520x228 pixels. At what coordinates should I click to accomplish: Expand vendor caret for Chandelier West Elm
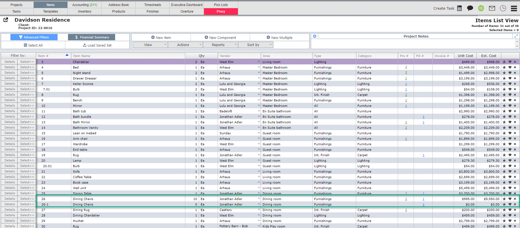[259, 62]
